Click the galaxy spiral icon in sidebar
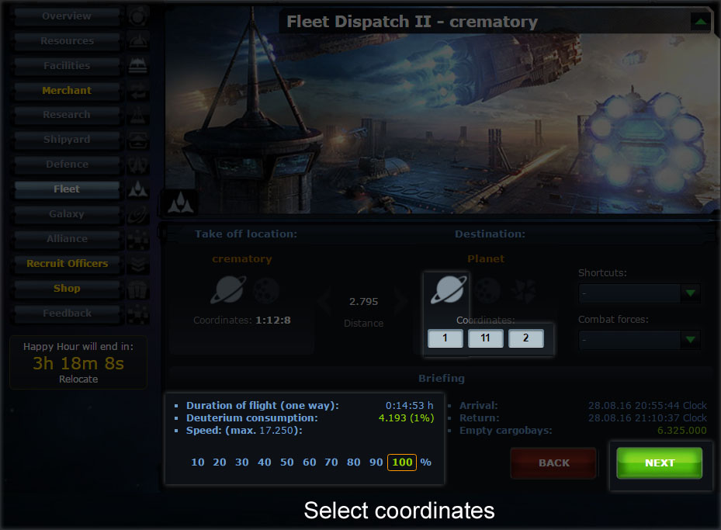721x530 pixels. [138, 214]
